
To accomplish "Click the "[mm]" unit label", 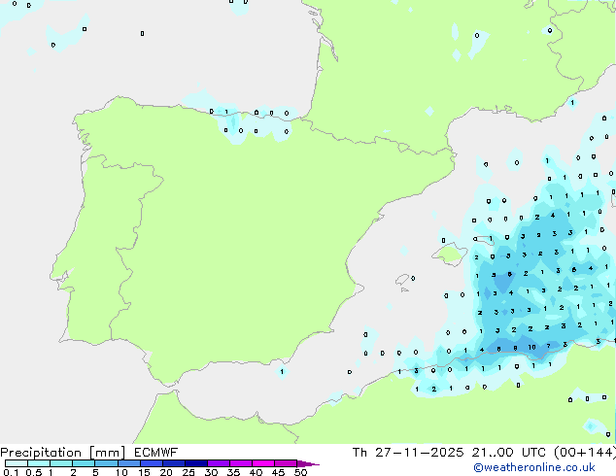I will [107, 453].
